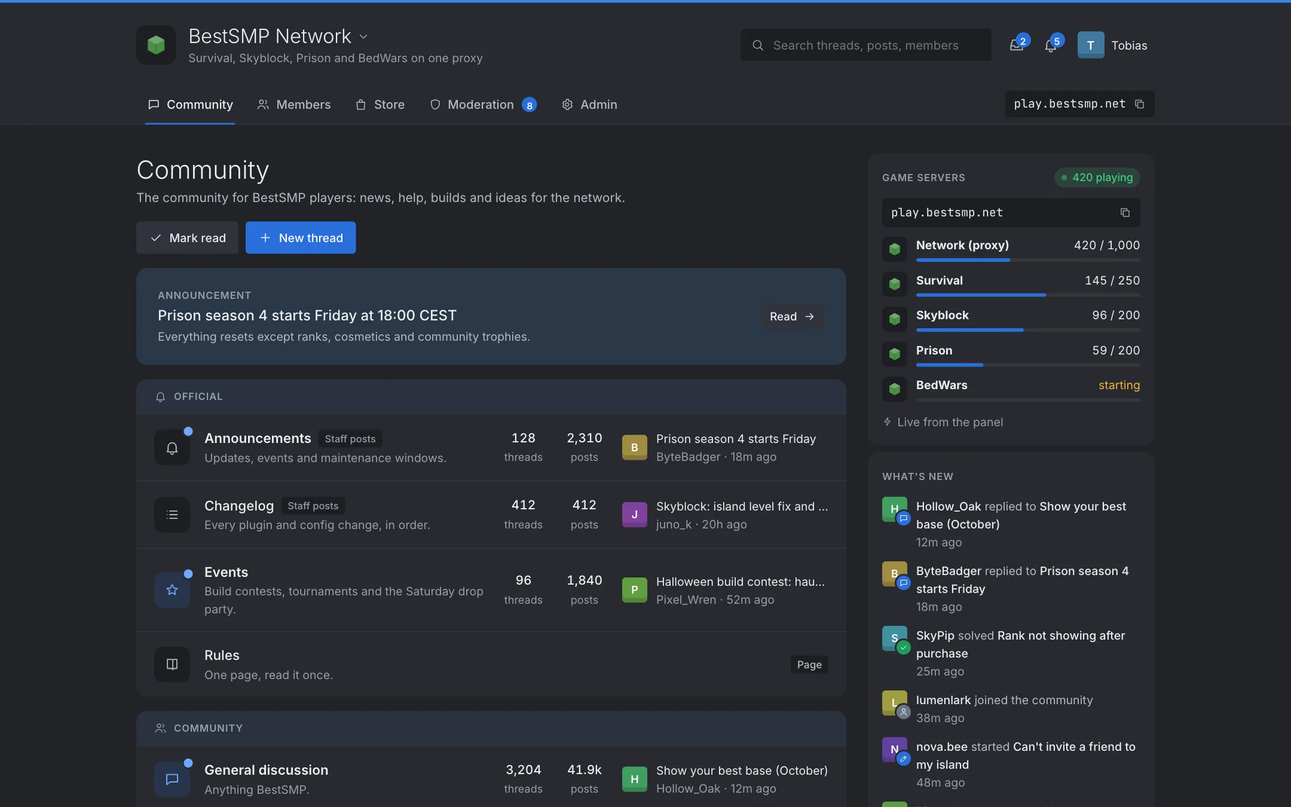The height and width of the screenshot is (807, 1291).
Task: Click the search threads input field
Action: (865, 45)
